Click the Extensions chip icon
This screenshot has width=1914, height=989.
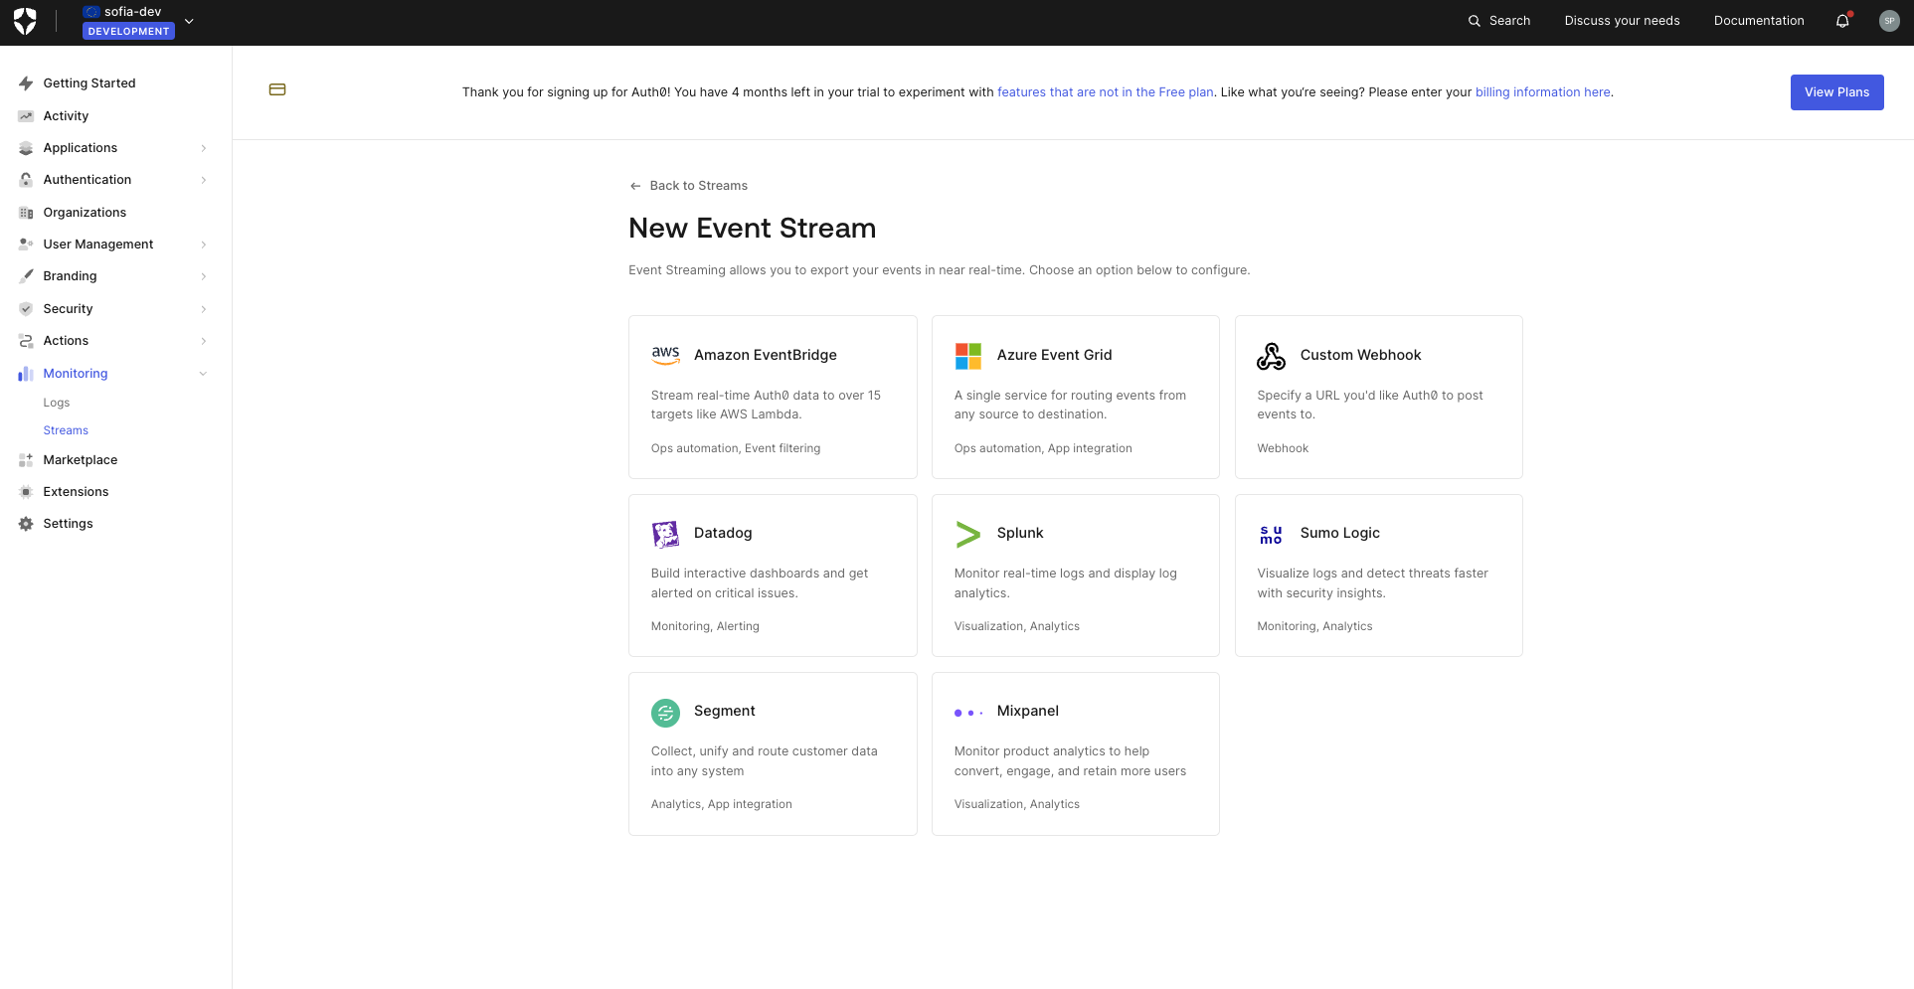click(26, 492)
